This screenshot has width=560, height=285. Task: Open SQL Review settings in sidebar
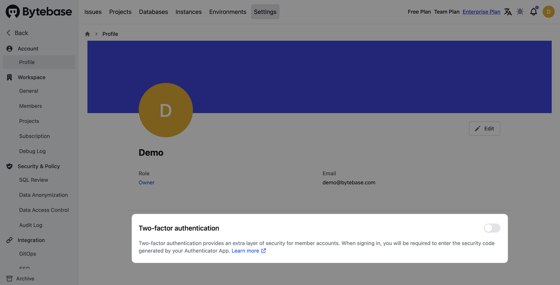pos(33,180)
